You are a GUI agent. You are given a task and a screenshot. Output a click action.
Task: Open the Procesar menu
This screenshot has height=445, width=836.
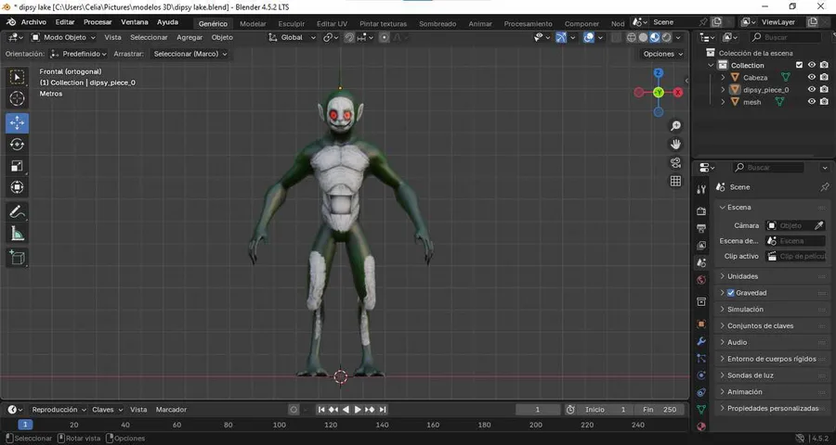(x=98, y=22)
